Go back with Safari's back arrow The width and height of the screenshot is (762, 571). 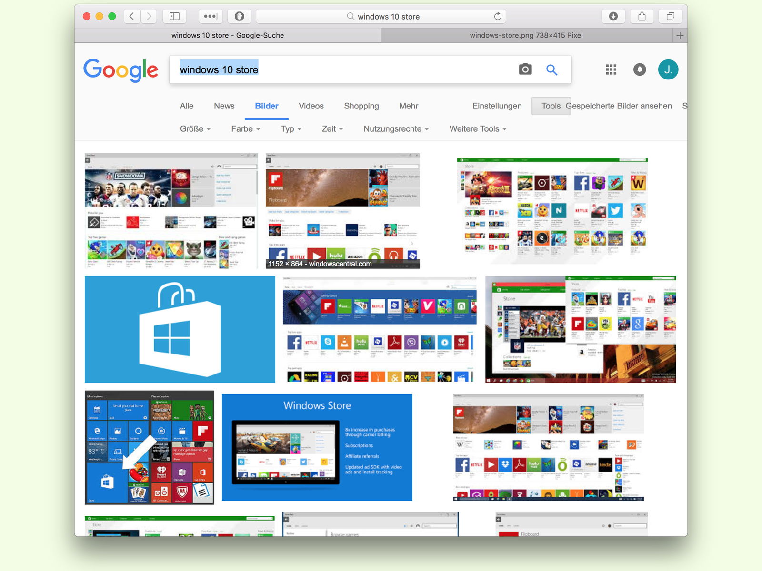(x=132, y=16)
